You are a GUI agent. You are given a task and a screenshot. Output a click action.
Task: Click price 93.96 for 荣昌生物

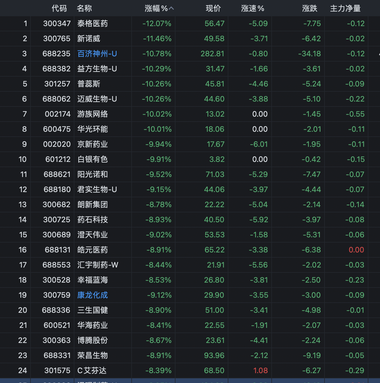point(214,355)
